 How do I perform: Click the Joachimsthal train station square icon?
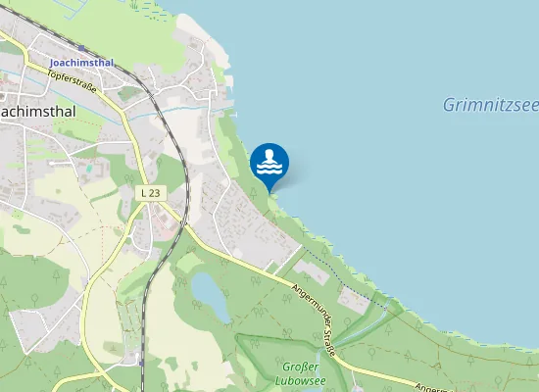(x=81, y=48)
